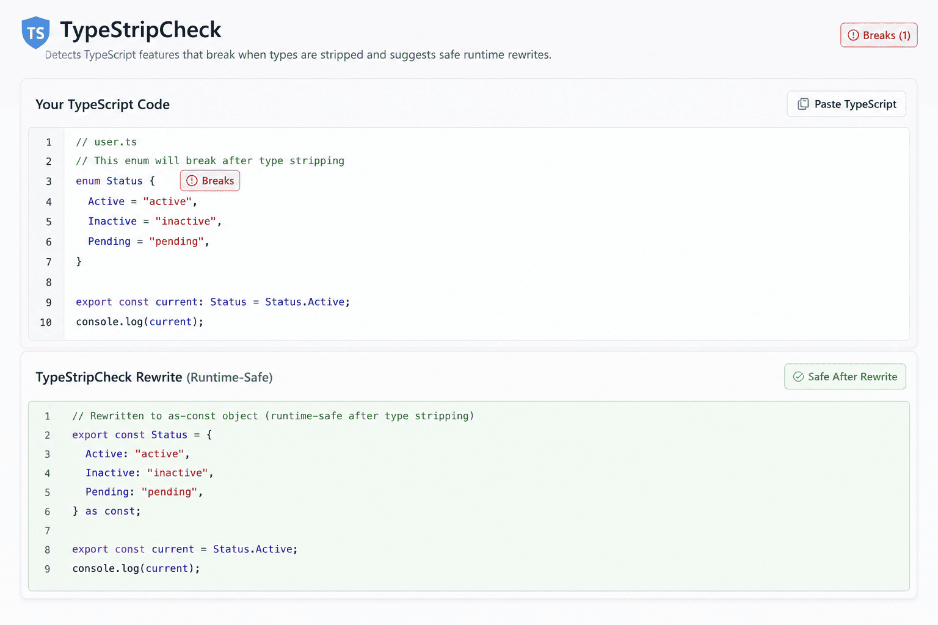The width and height of the screenshot is (938, 625).
Task: Click the 'Pending = "pending",' line
Action: tap(148, 242)
